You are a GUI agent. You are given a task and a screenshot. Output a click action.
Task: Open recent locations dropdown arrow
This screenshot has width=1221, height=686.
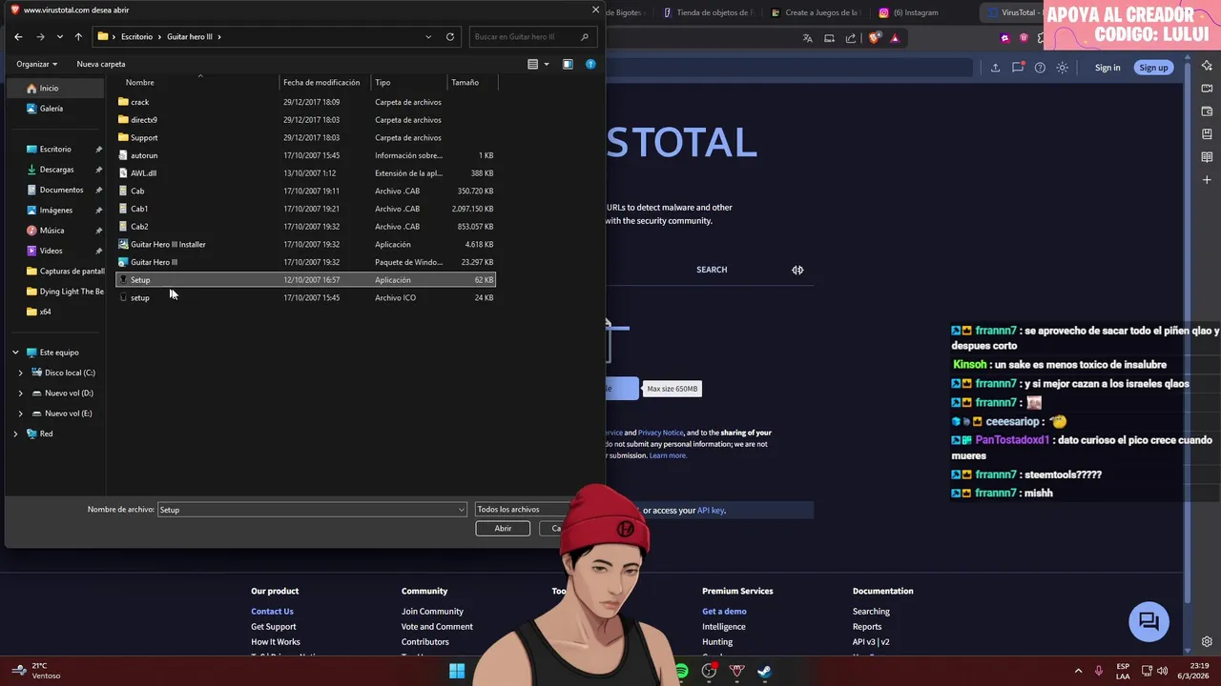click(x=59, y=37)
